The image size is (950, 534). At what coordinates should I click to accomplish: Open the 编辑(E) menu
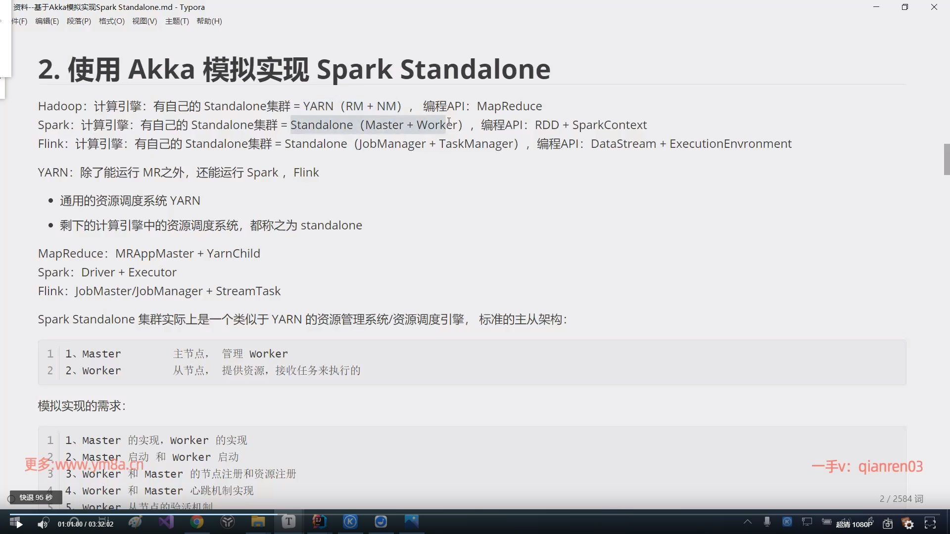click(x=47, y=21)
